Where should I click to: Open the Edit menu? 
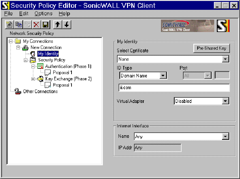point(24,14)
